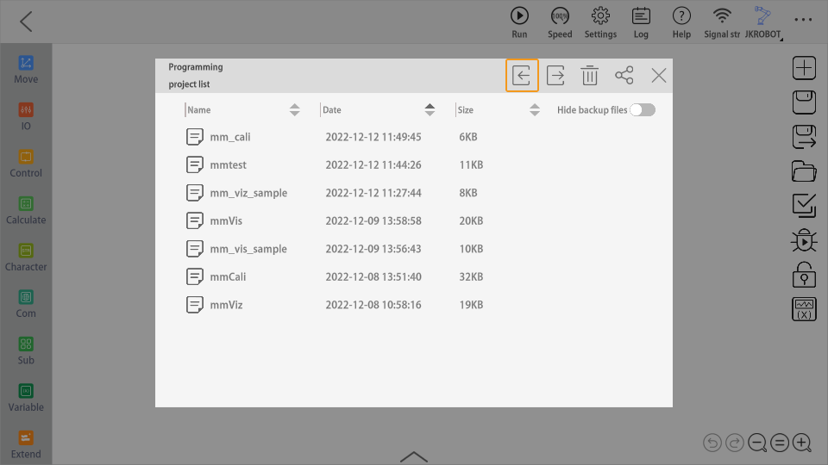Image resolution: width=828 pixels, height=465 pixels.
Task: Go back with top-left arrow
Action: pos(26,22)
